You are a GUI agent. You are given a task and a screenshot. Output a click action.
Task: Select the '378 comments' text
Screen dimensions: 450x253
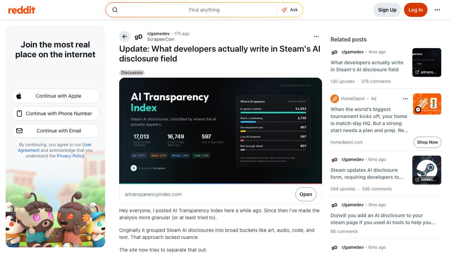[376, 82]
